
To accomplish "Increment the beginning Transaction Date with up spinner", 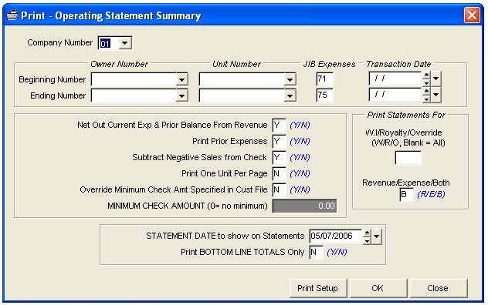I will [x=426, y=75].
